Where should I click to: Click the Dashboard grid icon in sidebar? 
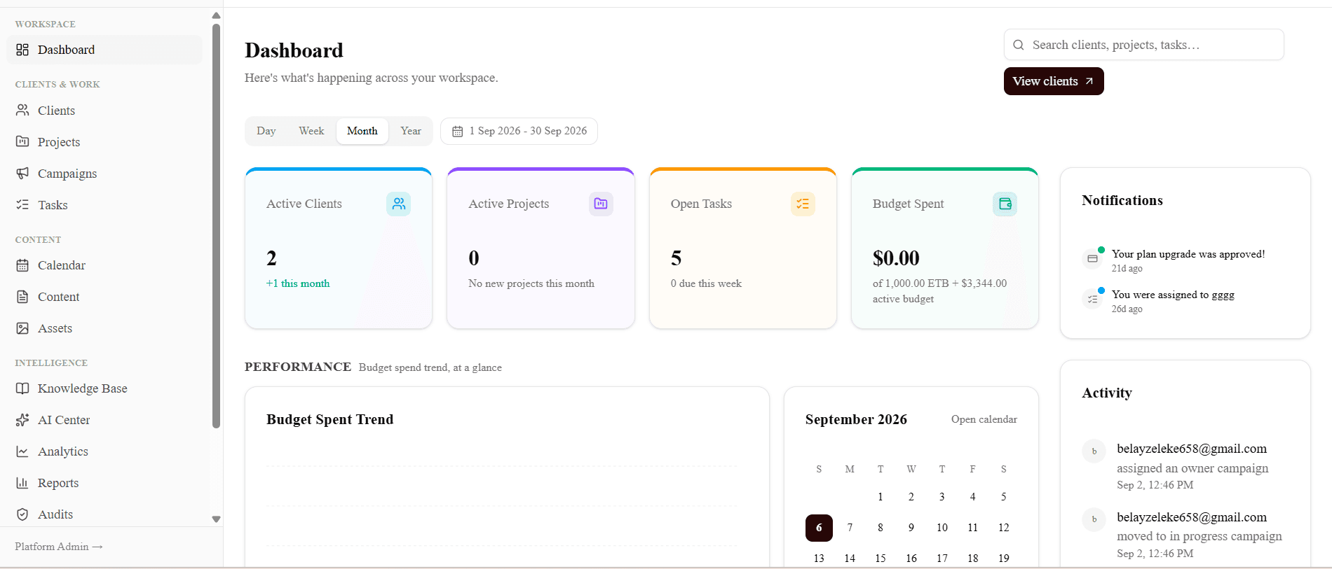coord(22,50)
